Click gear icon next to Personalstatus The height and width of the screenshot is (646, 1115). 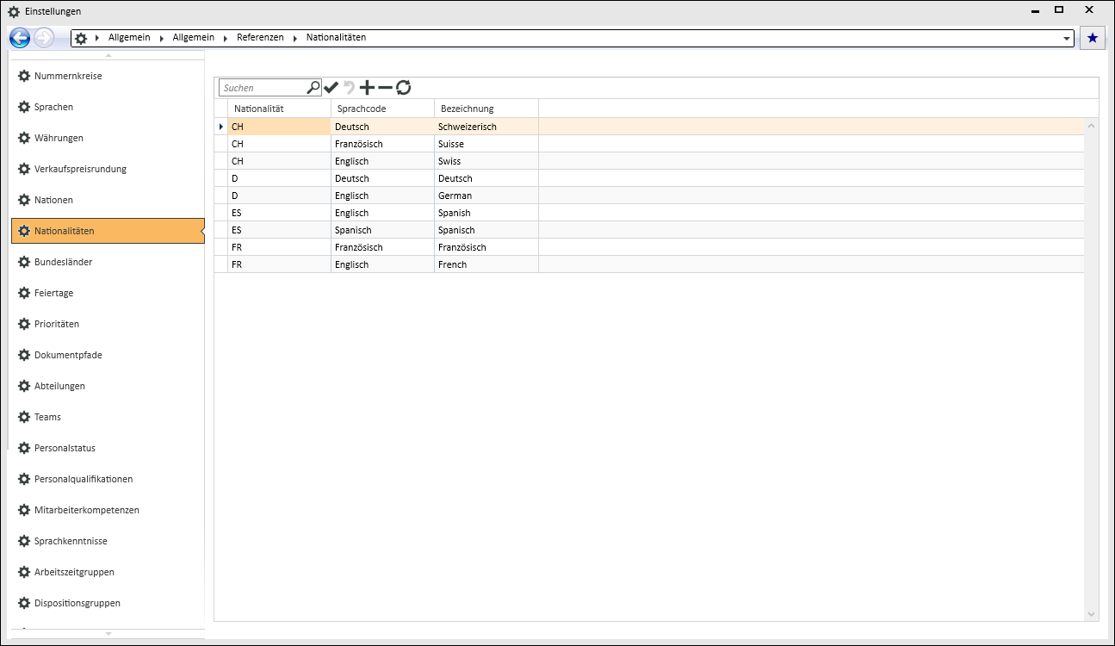[24, 448]
